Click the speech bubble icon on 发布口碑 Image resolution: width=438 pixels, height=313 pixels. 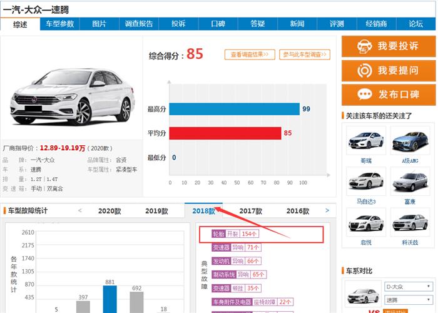365,95
